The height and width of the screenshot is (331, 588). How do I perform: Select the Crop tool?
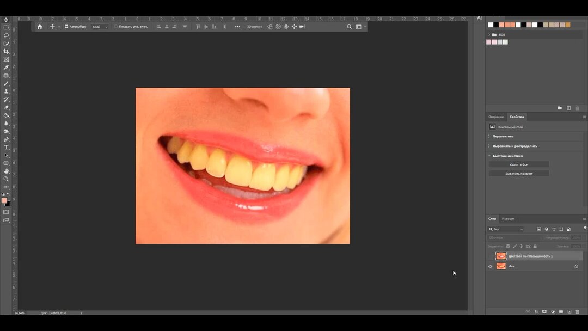(x=6, y=51)
